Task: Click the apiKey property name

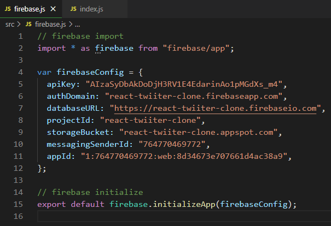Action: coord(61,84)
